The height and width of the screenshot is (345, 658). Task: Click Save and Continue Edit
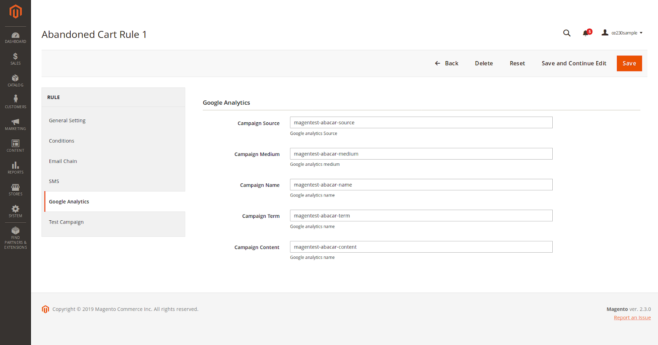[574, 63]
